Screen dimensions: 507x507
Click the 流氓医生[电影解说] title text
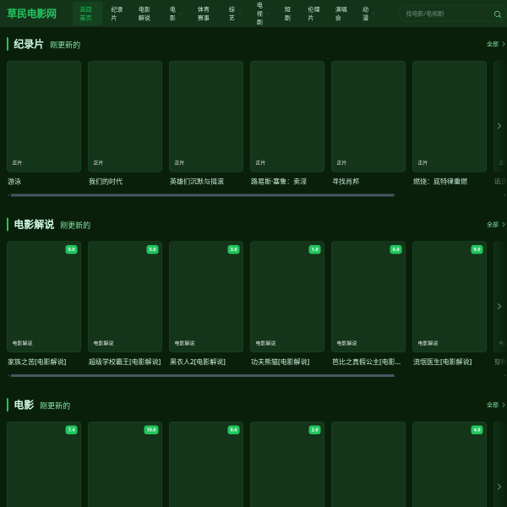click(x=442, y=362)
